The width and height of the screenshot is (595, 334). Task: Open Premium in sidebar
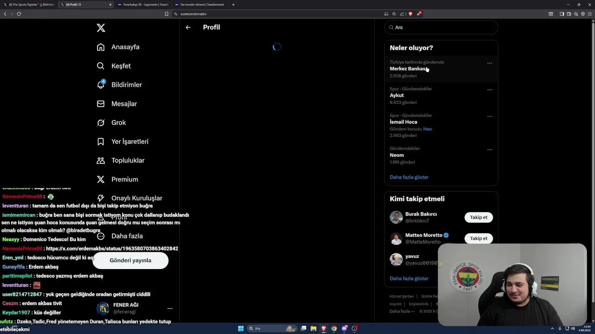(117, 180)
